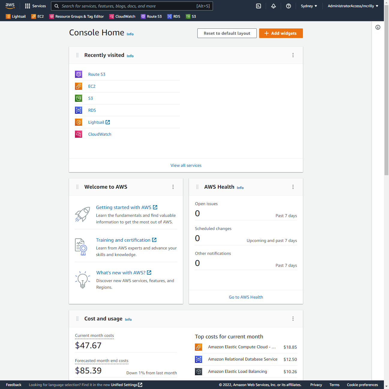Open the CloudWatch link in Recently visited
The image size is (389, 389).
tap(100, 134)
